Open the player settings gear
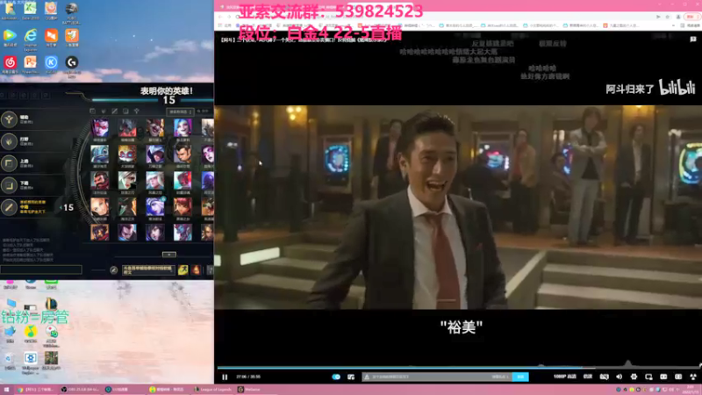The width and height of the screenshot is (702, 395). pyautogui.click(x=634, y=377)
